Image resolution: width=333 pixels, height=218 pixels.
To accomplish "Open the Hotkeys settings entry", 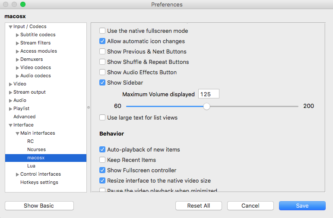I will (39, 182).
